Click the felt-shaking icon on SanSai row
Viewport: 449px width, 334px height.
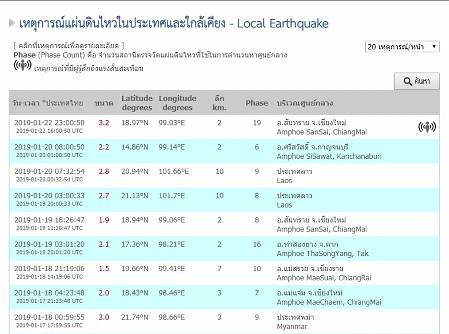(x=427, y=126)
